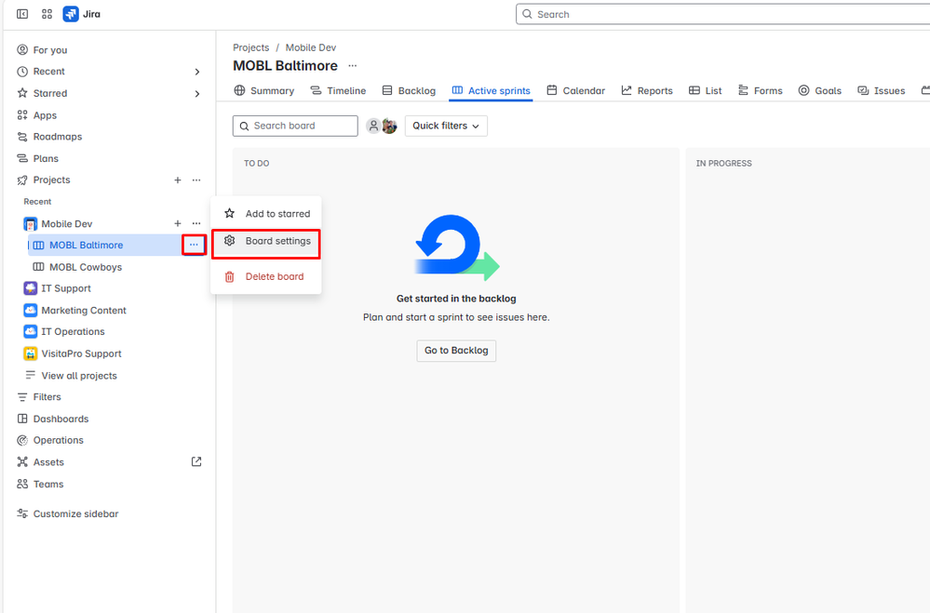
Task: Choose Delete board from menu
Action: [266, 276]
